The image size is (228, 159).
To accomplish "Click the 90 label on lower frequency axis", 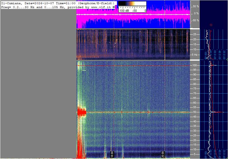I will (x=194, y=75).
